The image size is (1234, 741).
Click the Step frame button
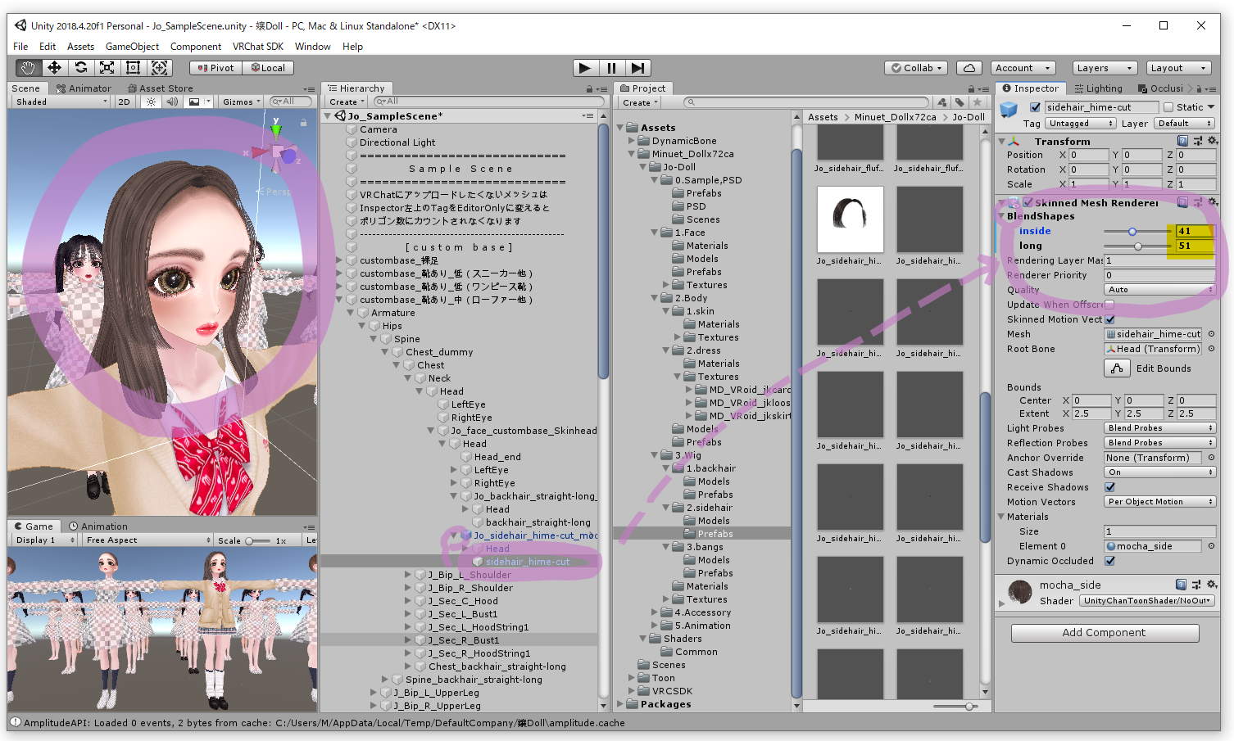tap(638, 68)
